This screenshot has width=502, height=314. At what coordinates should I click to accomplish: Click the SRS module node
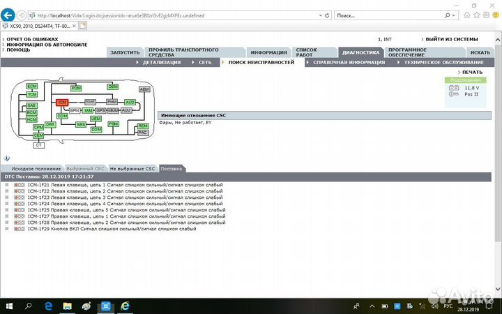coord(81,124)
